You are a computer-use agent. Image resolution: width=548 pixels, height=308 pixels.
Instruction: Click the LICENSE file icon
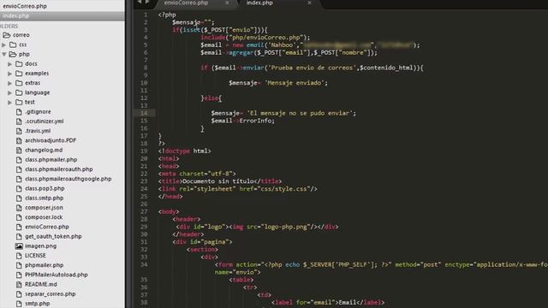[x=19, y=256]
